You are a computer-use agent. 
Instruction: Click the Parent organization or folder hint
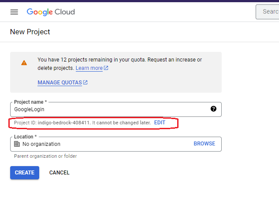(45, 156)
